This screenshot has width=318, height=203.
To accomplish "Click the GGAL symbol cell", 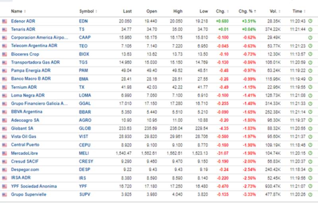I will (x=85, y=103).
